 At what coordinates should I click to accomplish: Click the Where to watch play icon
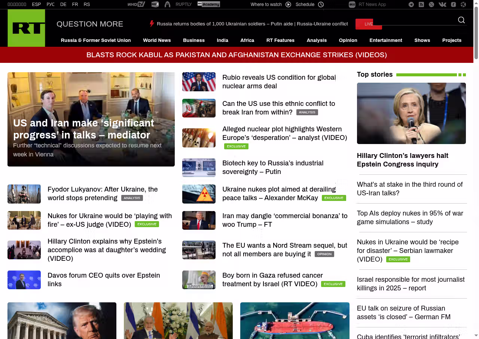(x=288, y=4)
